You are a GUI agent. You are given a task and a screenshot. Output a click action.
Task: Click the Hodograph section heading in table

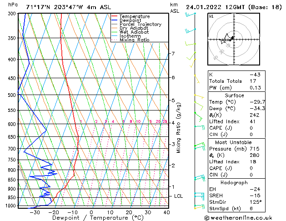pos(234,183)
